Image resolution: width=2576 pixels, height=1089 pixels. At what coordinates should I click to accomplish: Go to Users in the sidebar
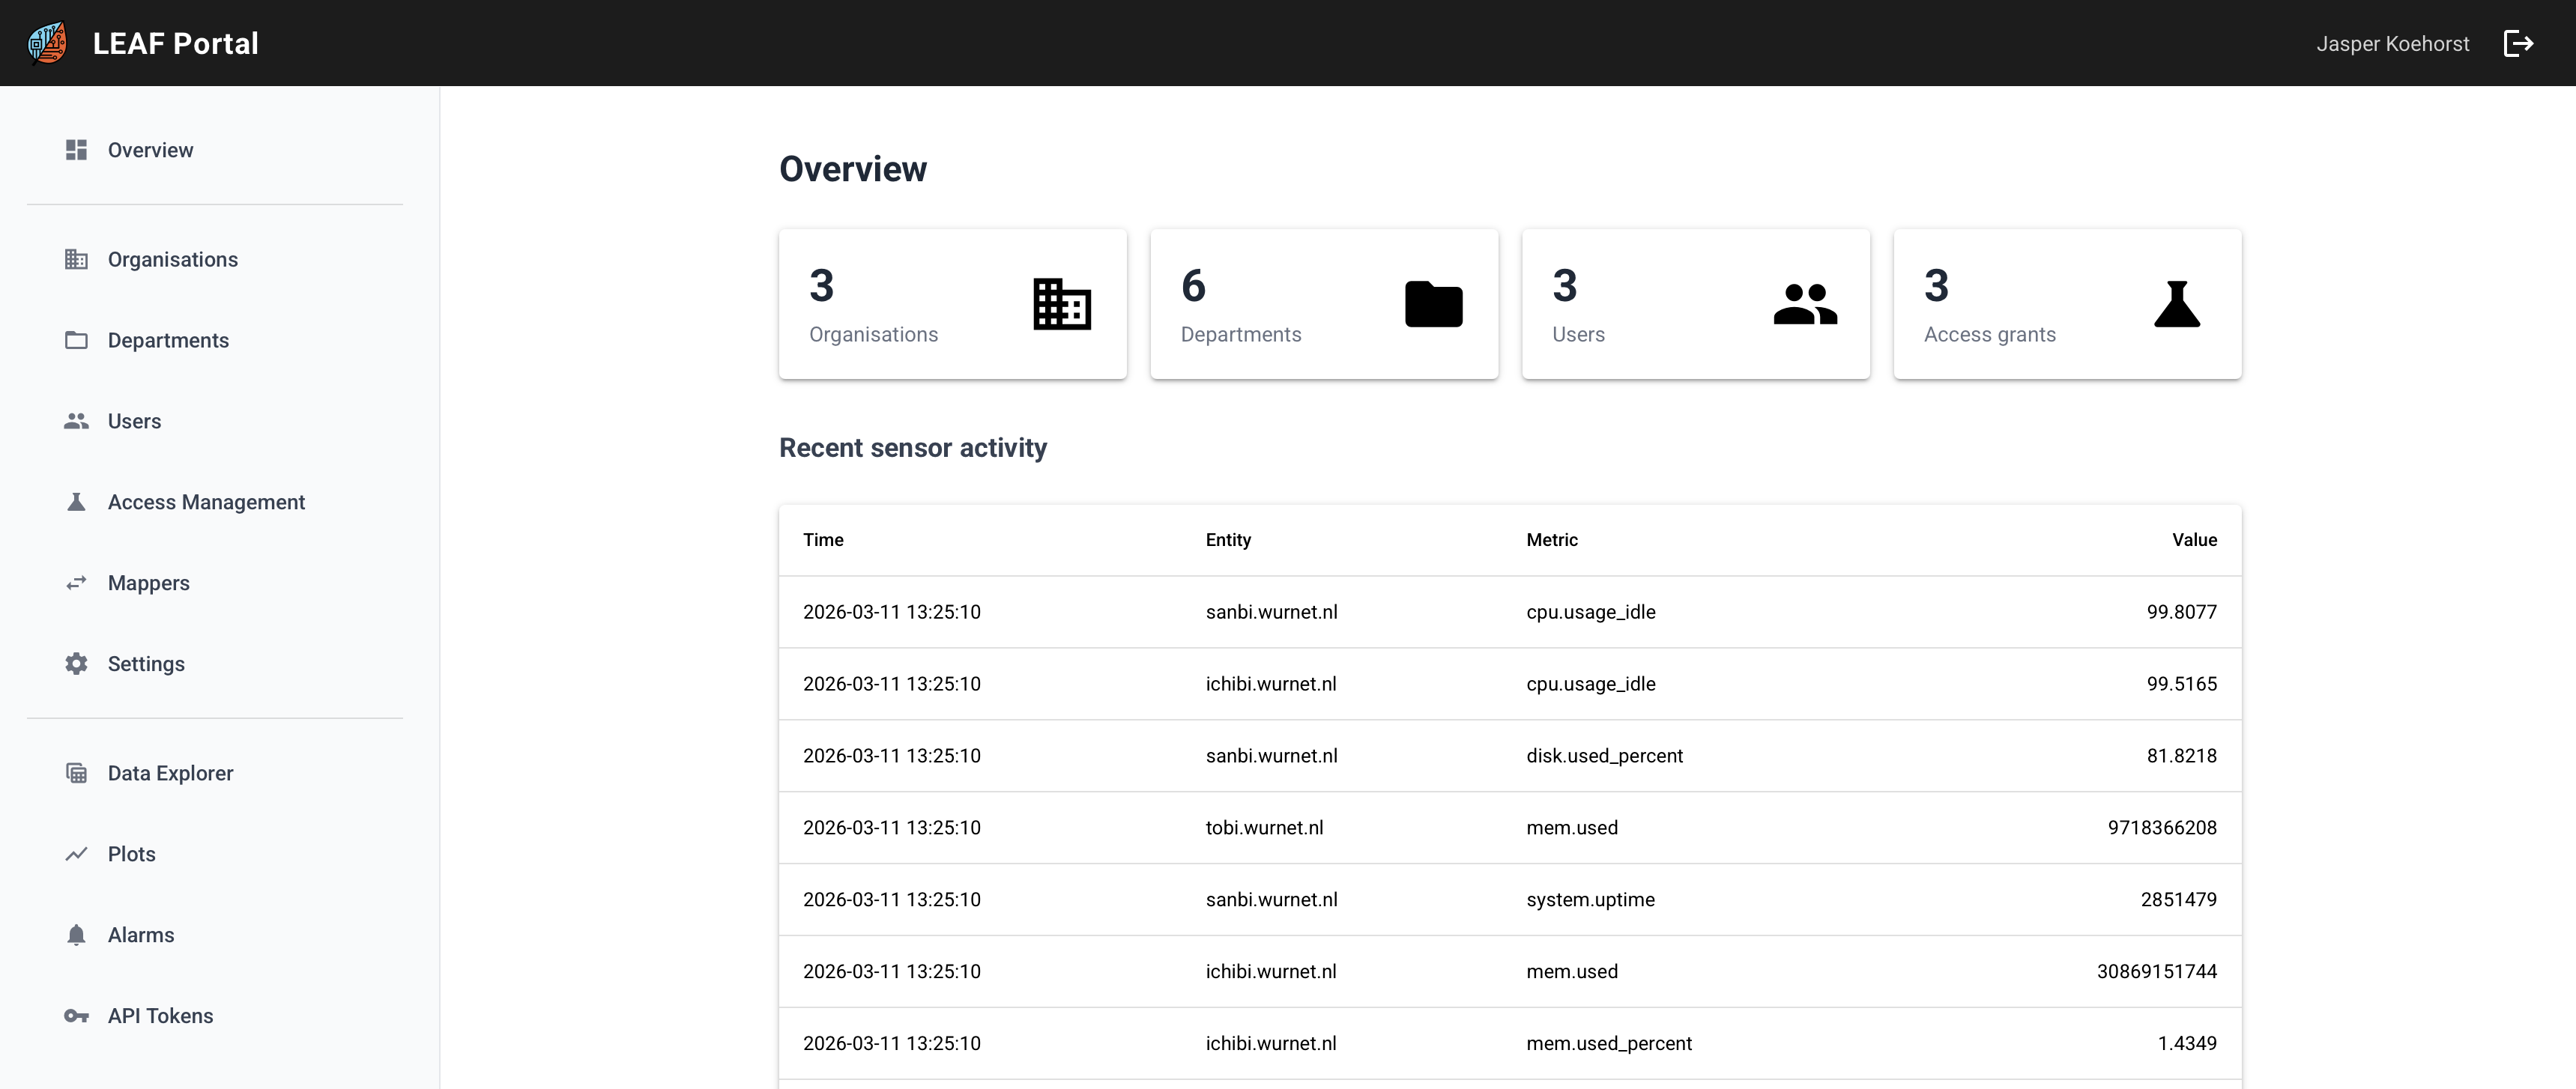[x=134, y=421]
